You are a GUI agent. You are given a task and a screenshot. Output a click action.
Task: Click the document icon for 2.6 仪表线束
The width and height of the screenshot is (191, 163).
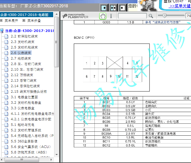pos(6,53)
